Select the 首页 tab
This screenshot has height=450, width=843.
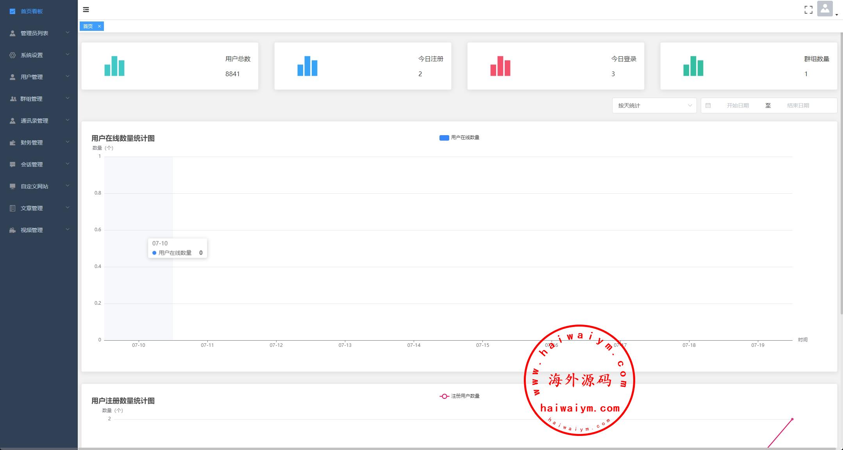coord(88,26)
